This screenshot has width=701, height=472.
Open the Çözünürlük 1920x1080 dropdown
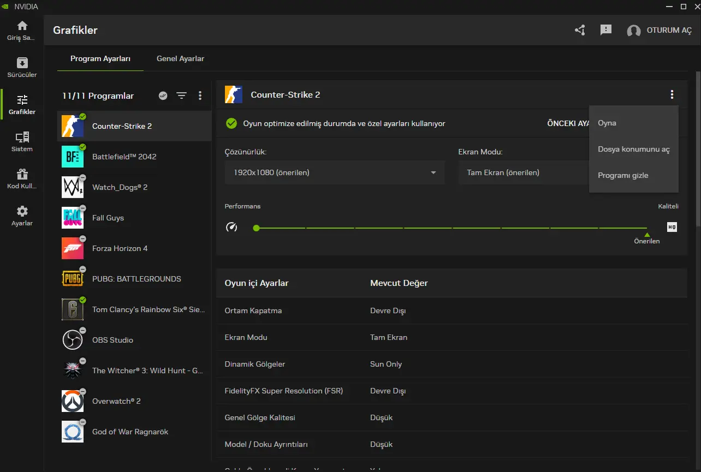335,172
